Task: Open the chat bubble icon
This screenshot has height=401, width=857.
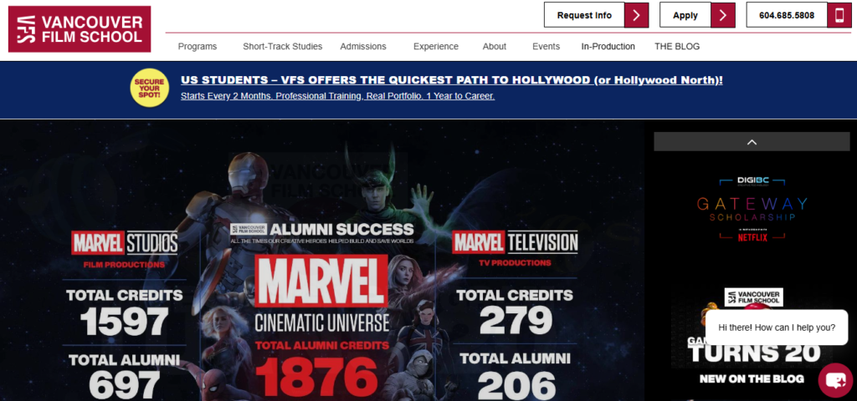Action: tap(835, 380)
